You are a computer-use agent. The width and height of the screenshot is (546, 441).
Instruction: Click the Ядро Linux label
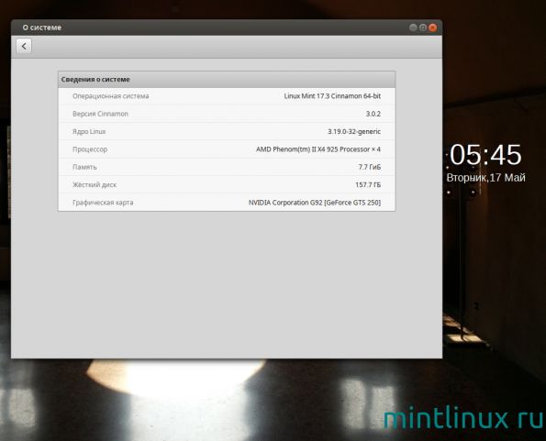(89, 131)
